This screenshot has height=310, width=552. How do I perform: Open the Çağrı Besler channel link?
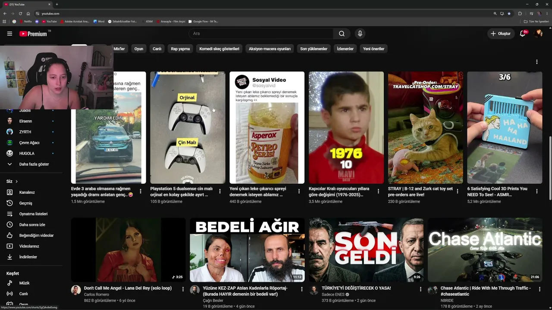pyautogui.click(x=213, y=301)
